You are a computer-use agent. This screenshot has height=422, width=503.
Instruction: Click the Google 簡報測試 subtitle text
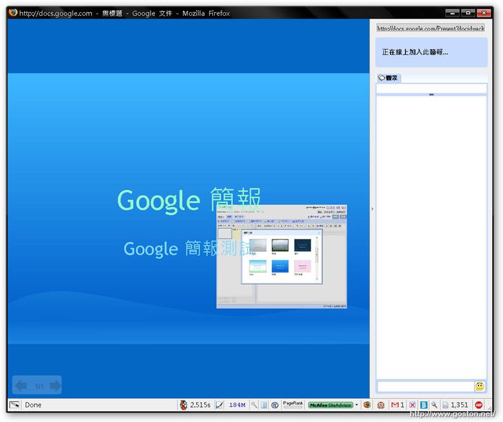click(189, 249)
